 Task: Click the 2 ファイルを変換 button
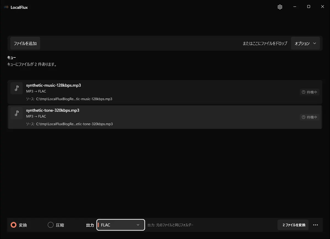coord(293,225)
